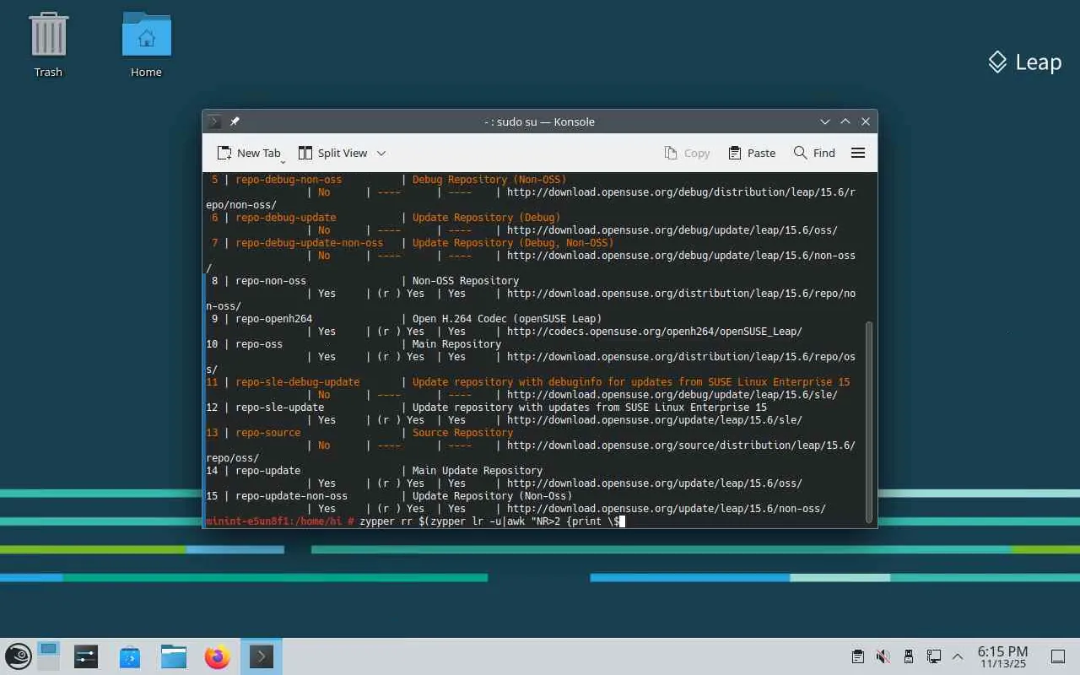
Task: Click the Copy toolbar button
Action: [x=687, y=153]
